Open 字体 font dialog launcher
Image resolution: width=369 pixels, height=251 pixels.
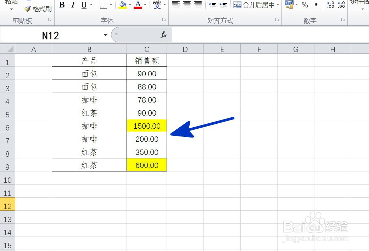164,20
